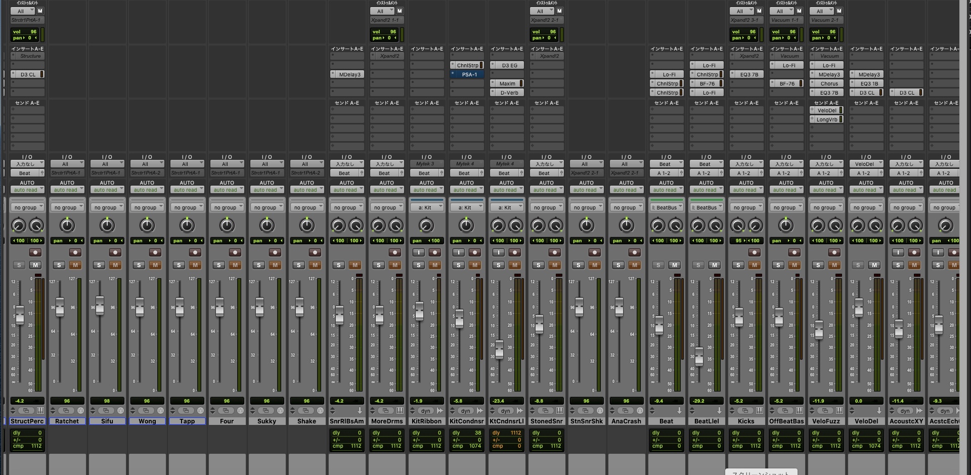Mute the VeloDel track
971x475 pixels.
pyautogui.click(x=874, y=265)
